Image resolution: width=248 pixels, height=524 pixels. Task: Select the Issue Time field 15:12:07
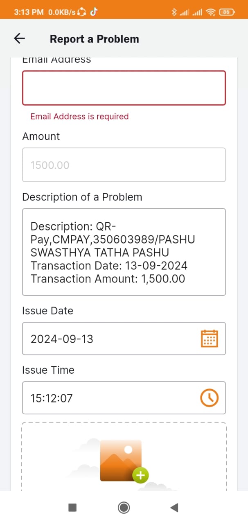coord(124,398)
